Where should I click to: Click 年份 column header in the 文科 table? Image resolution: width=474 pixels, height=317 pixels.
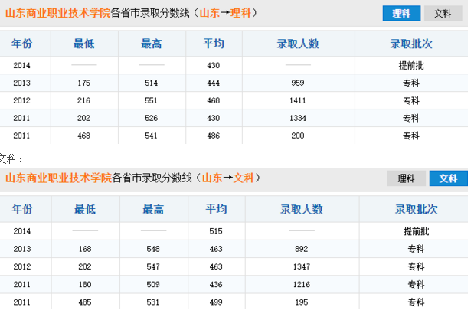22,209
